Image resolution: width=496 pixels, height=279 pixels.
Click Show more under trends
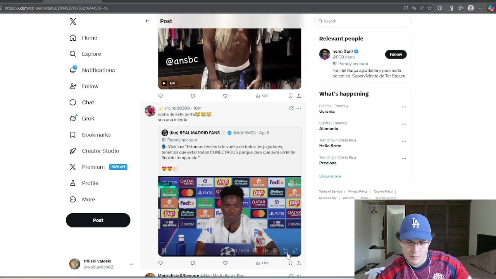click(330, 176)
